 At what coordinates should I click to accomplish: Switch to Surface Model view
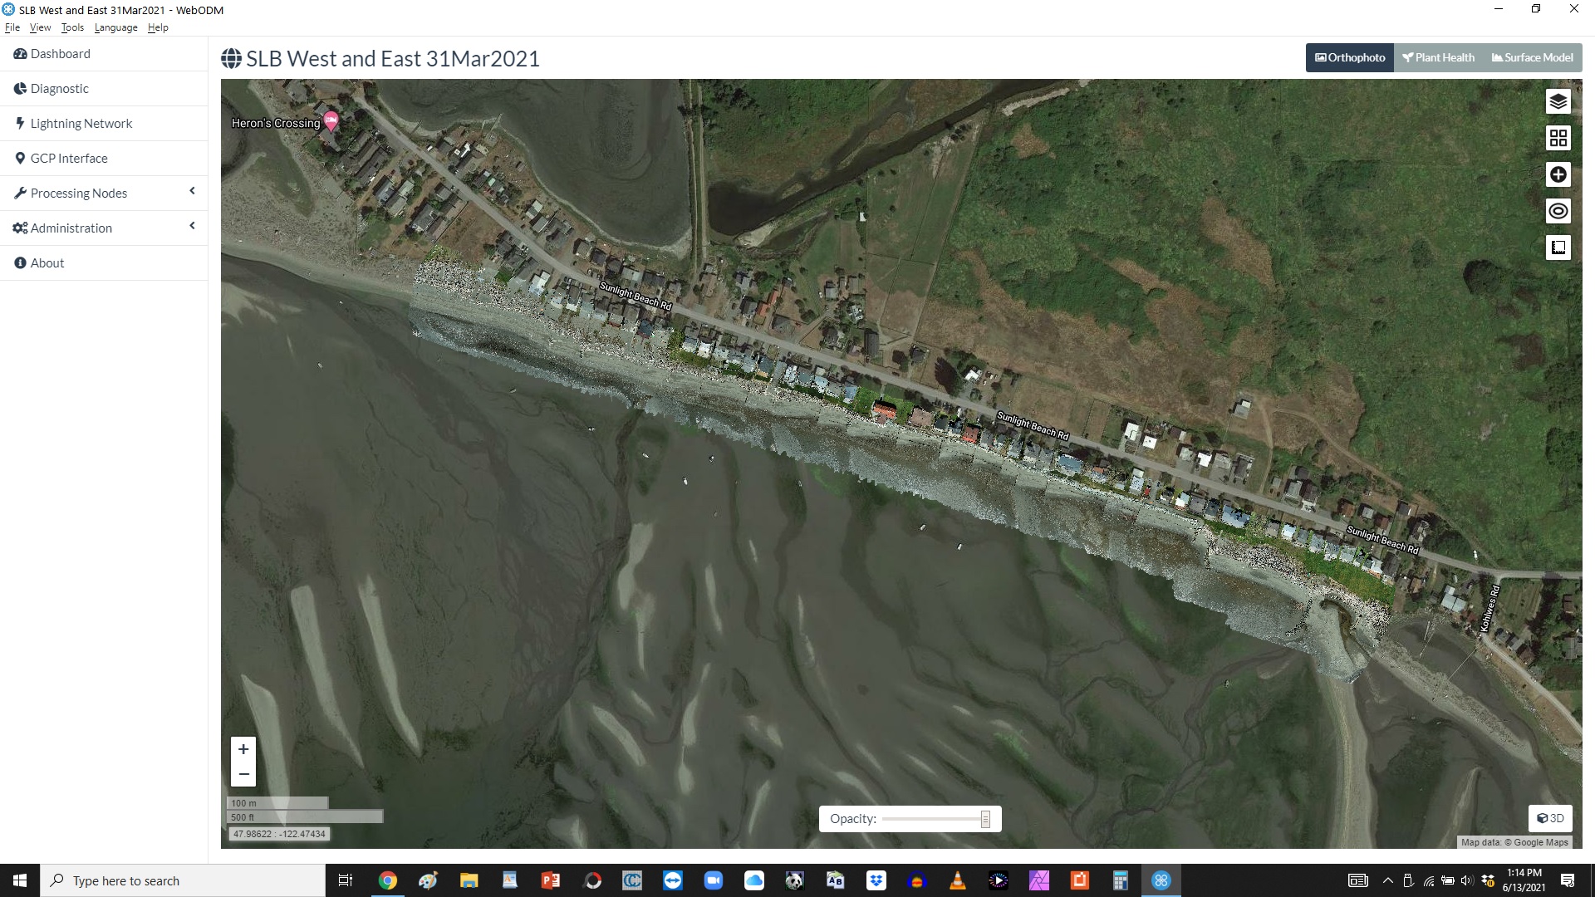1532,57
